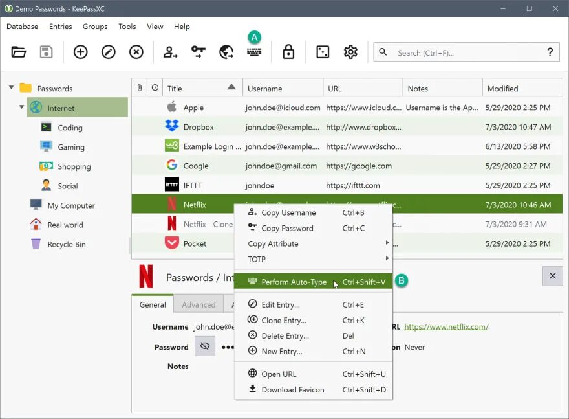The image size is (569, 419).
Task: Lock database with padlock toolbar icon
Action: pyautogui.click(x=288, y=52)
